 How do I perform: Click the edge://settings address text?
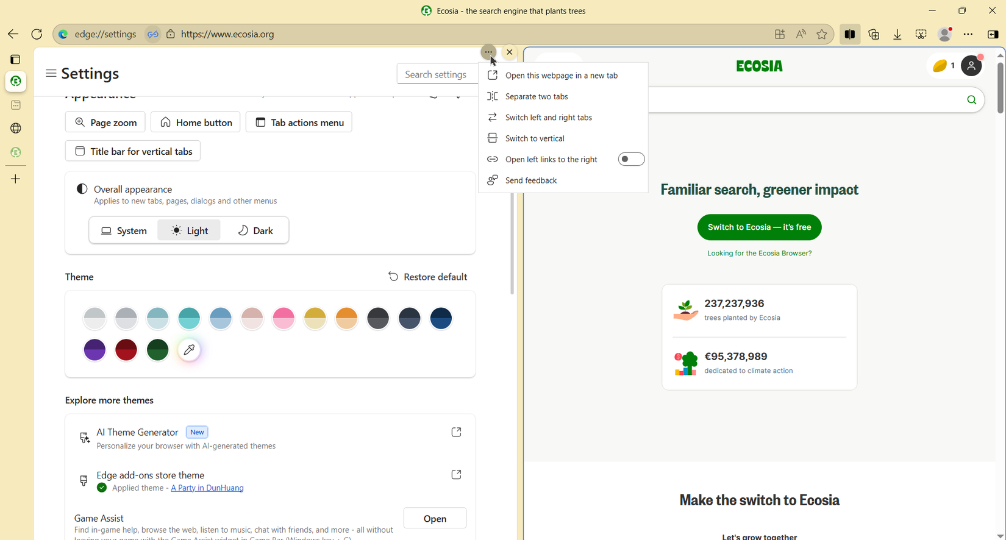pyautogui.click(x=105, y=34)
